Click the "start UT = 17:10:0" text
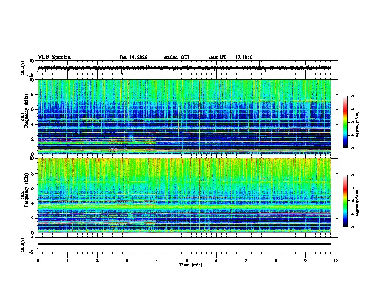 click(x=231, y=57)
